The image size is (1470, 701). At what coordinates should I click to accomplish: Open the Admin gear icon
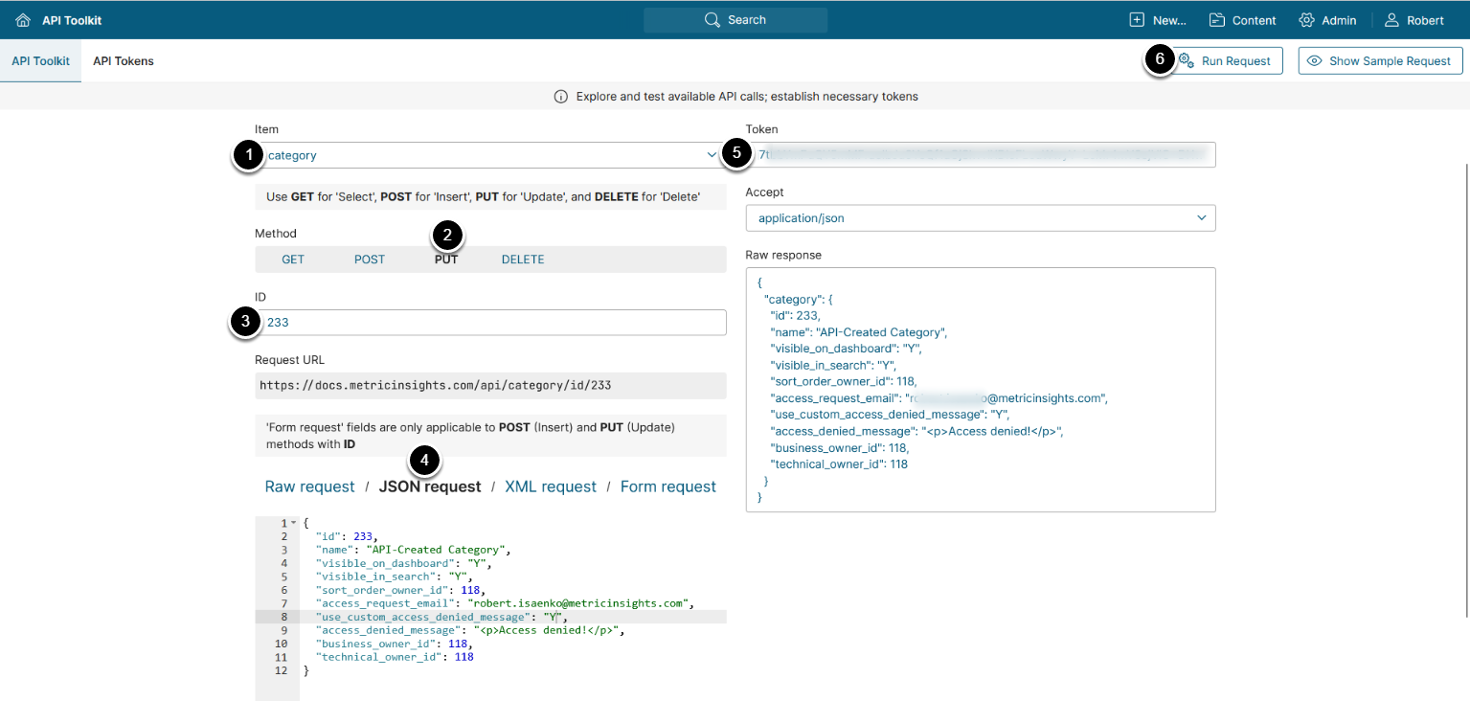(x=1306, y=20)
